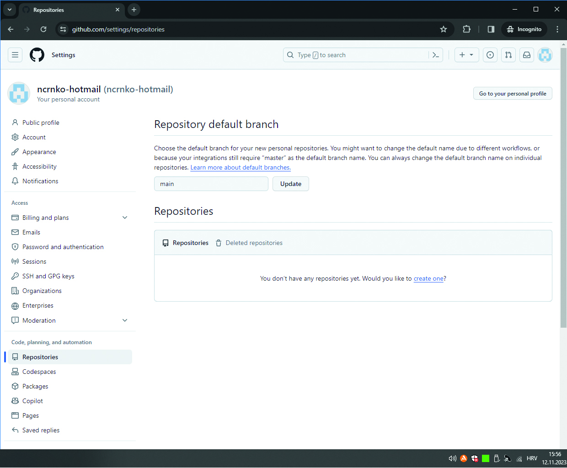Open the hamburger navigation menu
The width and height of the screenshot is (567, 468).
pos(15,55)
